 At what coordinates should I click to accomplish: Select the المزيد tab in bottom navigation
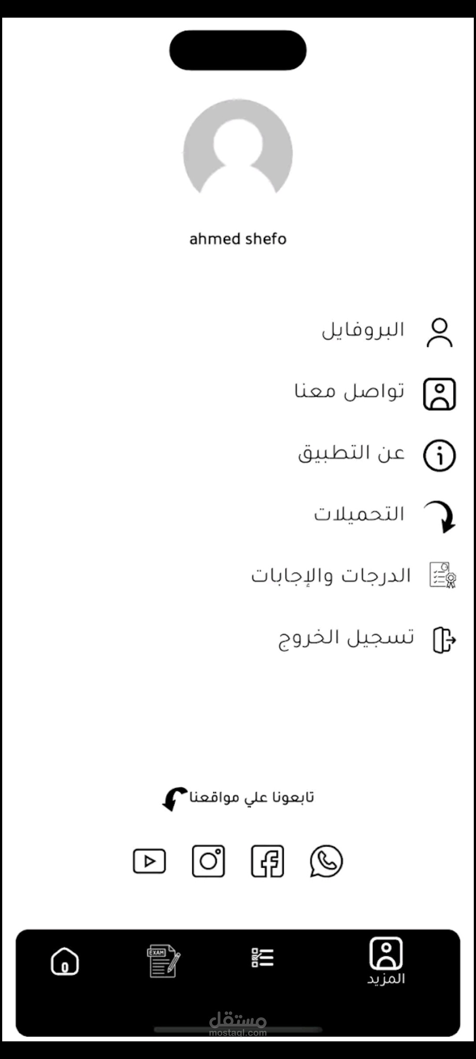tap(386, 962)
